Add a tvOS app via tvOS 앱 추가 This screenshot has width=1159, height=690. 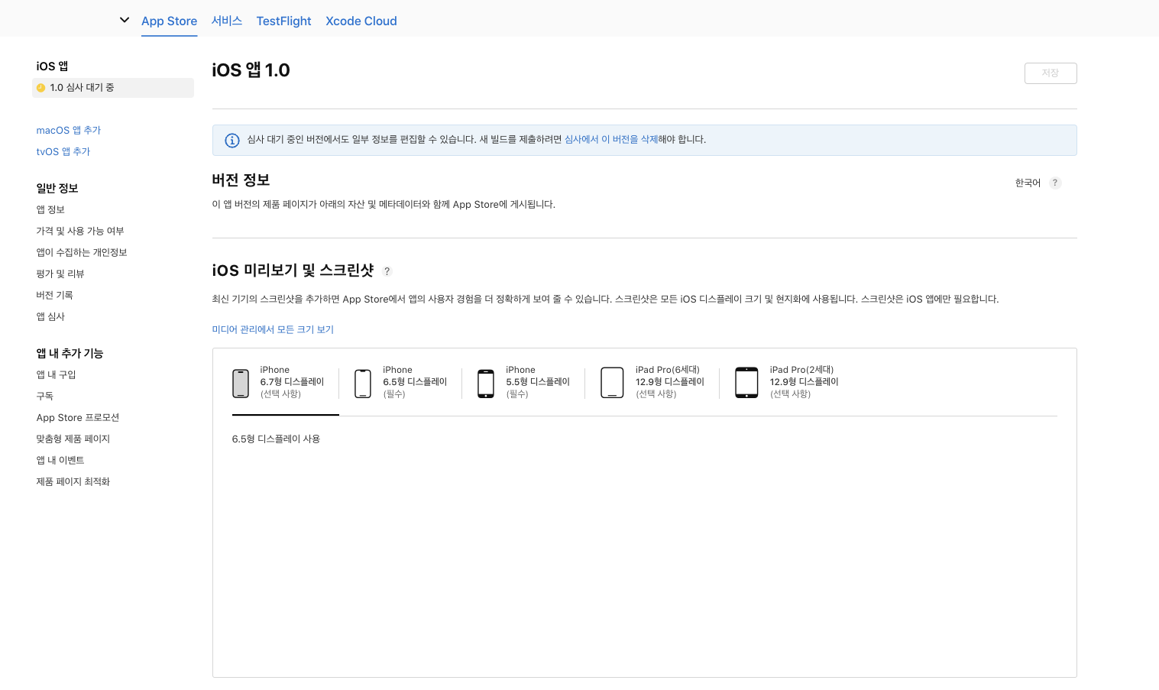tap(63, 152)
